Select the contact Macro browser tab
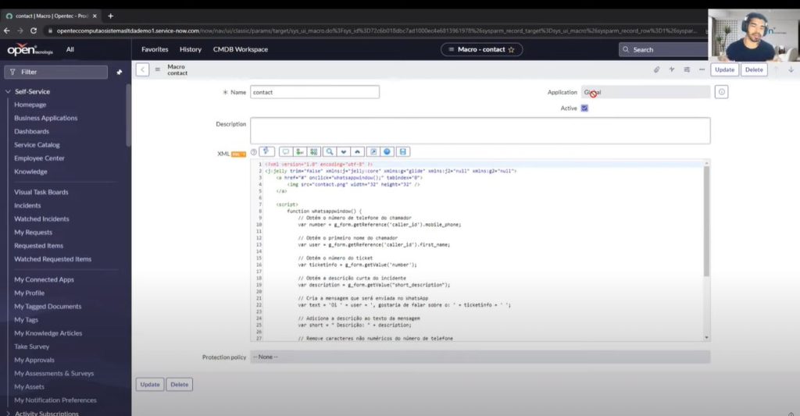800x416 pixels. click(x=51, y=16)
